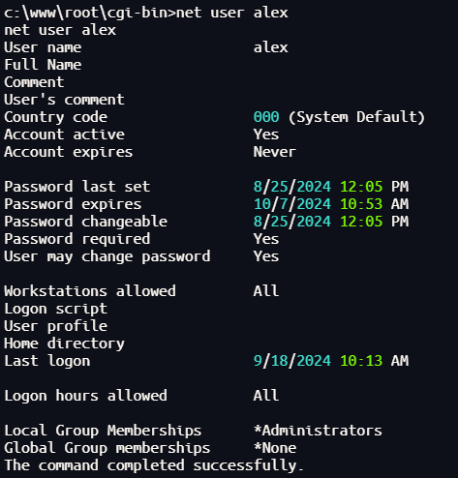The width and height of the screenshot is (458, 478).
Task: Click the Password last set date 8/25/2024
Action: click(x=292, y=187)
